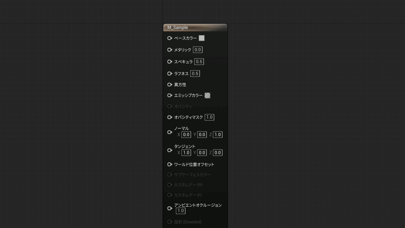405x228 pixels.
Task: Click the Specular 0.5 value field
Action: (199, 61)
